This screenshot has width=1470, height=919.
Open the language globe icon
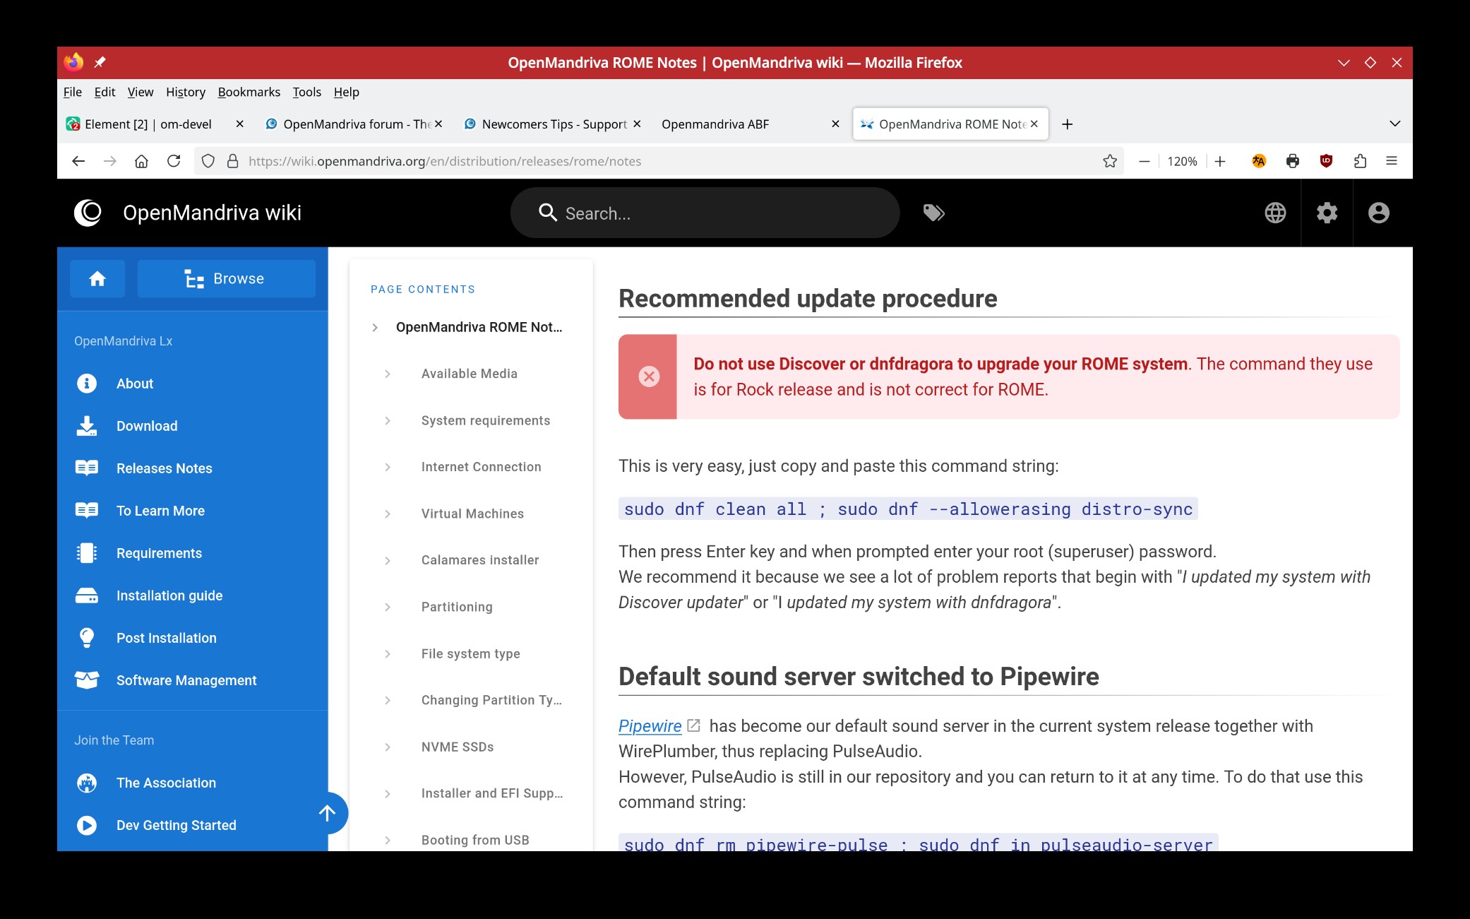(1275, 213)
